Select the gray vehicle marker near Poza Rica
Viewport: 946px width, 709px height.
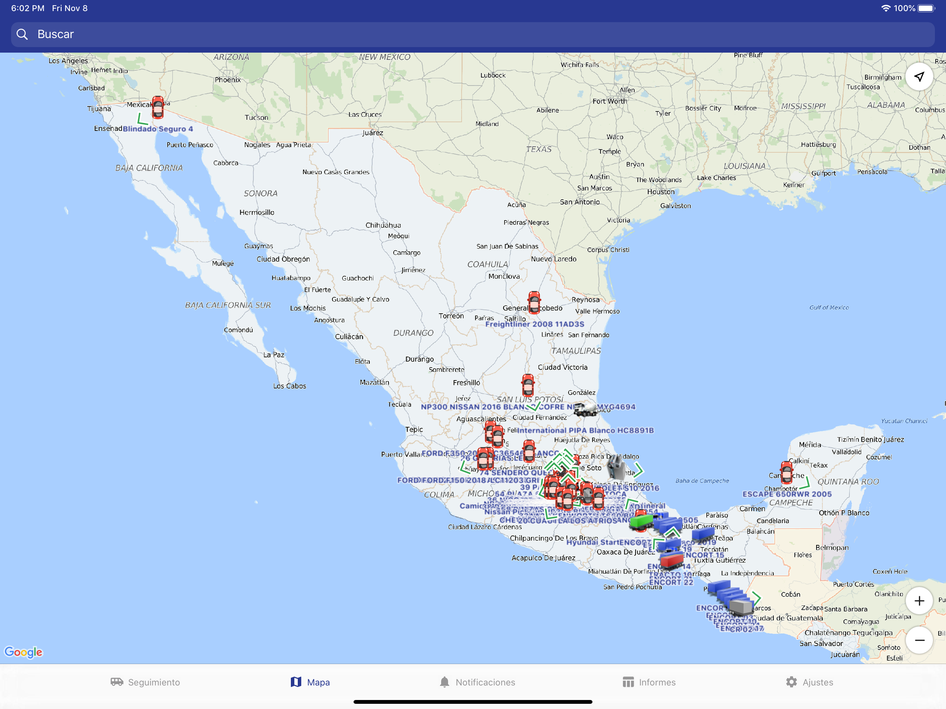pos(616,467)
